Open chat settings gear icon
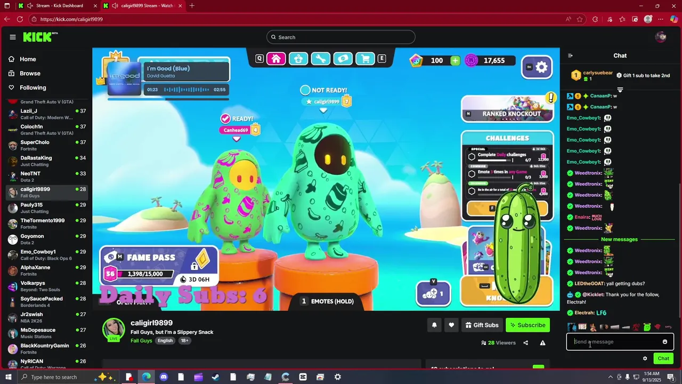This screenshot has height=384, width=682. coord(645,358)
